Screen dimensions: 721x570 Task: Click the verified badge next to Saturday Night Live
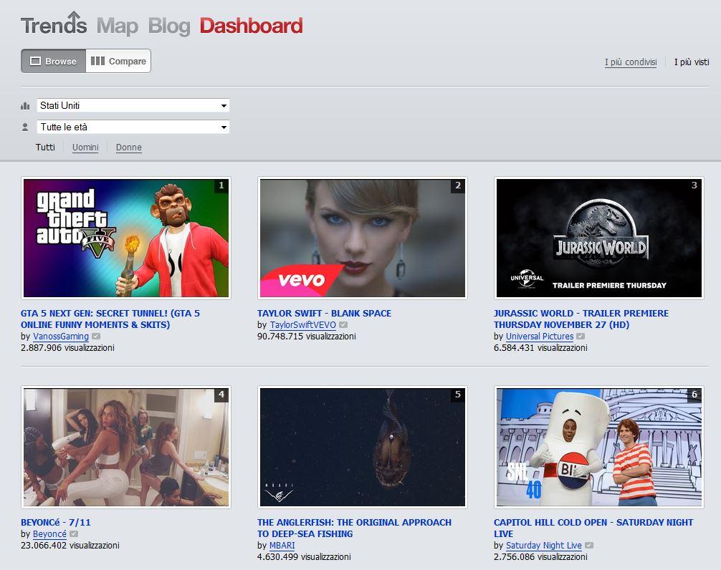(x=588, y=546)
